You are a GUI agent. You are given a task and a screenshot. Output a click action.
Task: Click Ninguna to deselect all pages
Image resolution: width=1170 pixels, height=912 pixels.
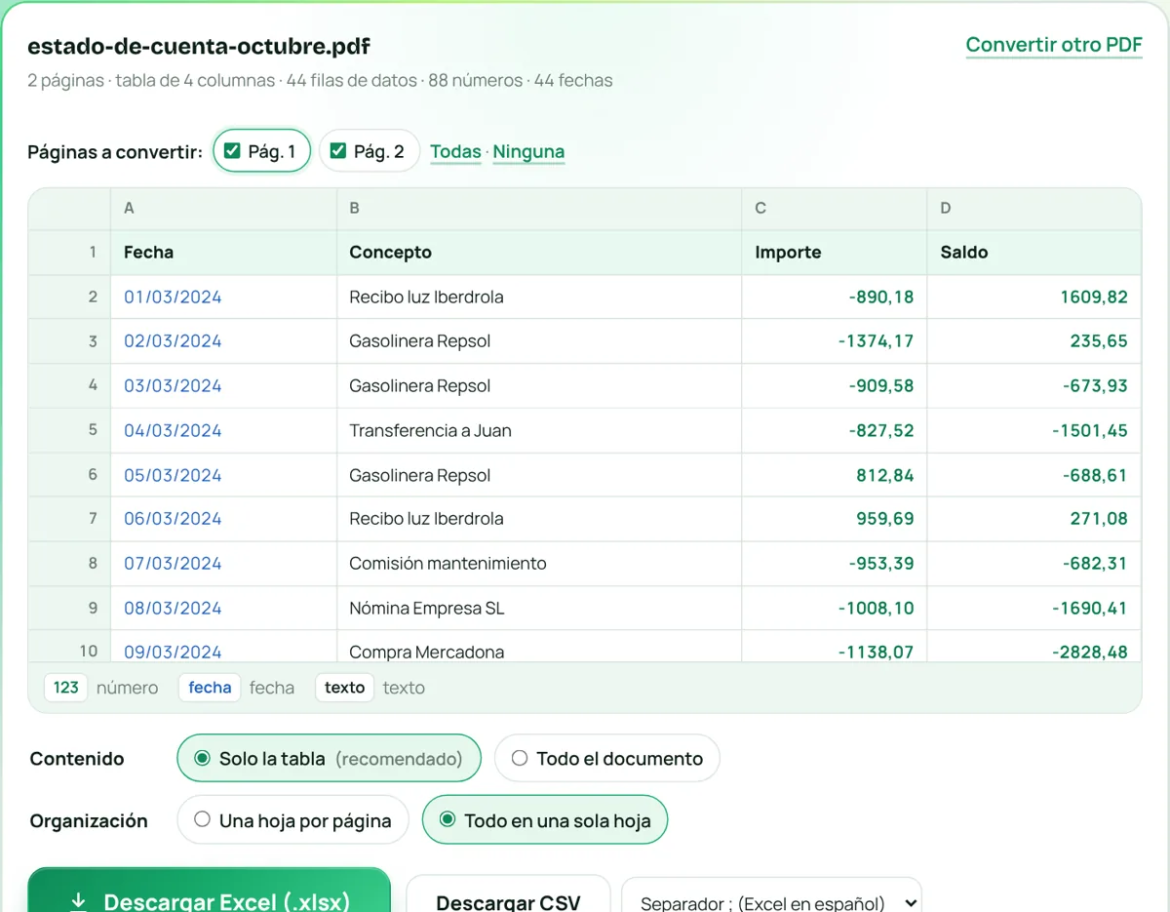pyautogui.click(x=528, y=151)
